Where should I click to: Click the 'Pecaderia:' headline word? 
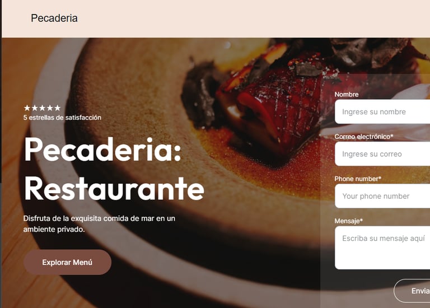(x=103, y=150)
